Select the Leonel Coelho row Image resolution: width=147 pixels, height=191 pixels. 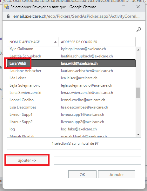tap(71, 100)
